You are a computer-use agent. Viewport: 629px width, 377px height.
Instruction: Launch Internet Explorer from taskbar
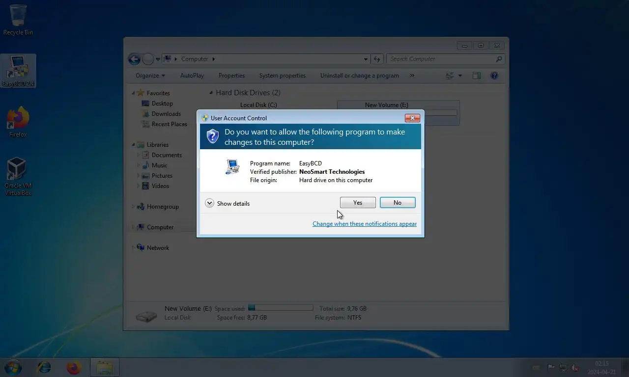44,367
